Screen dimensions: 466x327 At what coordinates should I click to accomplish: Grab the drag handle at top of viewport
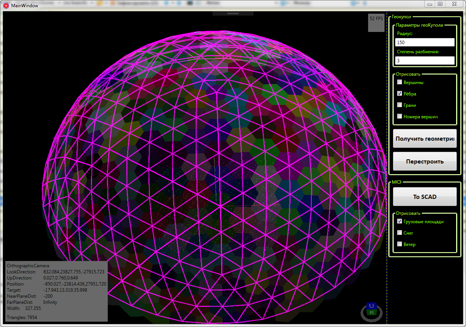click(x=233, y=13)
